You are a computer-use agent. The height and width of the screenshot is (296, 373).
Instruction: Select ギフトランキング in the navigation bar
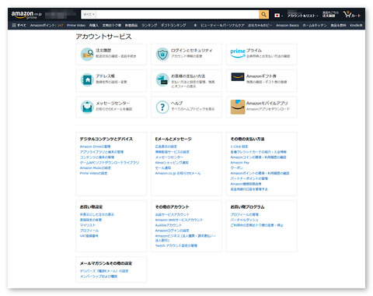173,25
